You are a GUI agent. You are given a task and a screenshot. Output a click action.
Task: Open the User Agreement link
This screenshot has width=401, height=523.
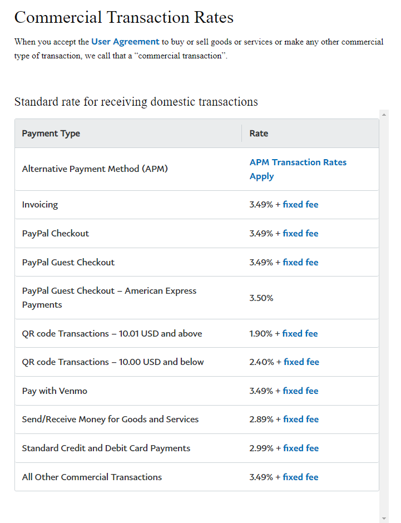tap(125, 42)
